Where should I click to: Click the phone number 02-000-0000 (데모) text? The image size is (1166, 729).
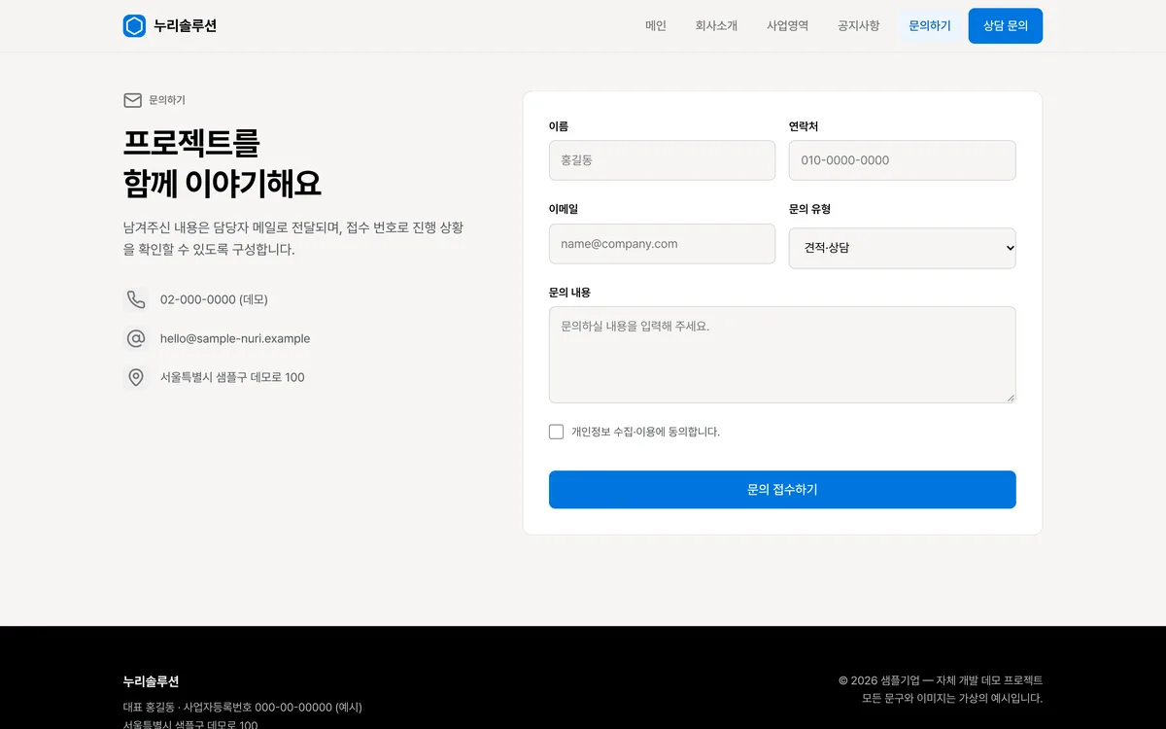click(x=214, y=299)
